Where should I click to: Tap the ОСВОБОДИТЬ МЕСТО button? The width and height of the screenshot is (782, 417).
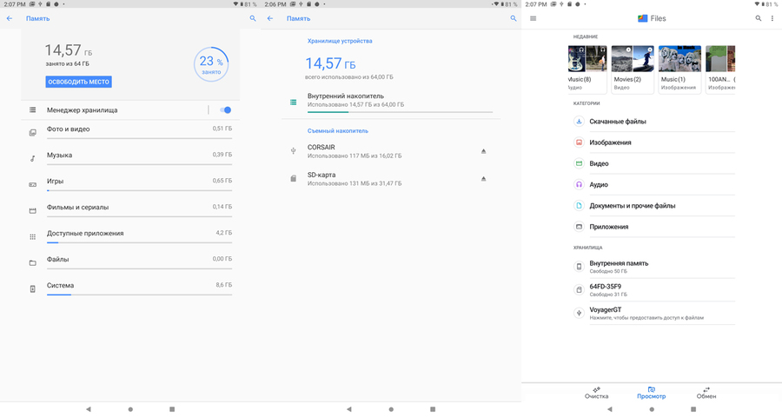(x=79, y=82)
